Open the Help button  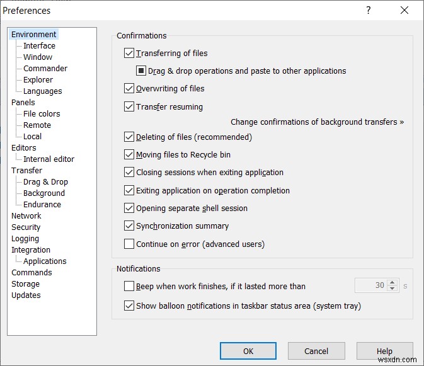tap(384, 351)
